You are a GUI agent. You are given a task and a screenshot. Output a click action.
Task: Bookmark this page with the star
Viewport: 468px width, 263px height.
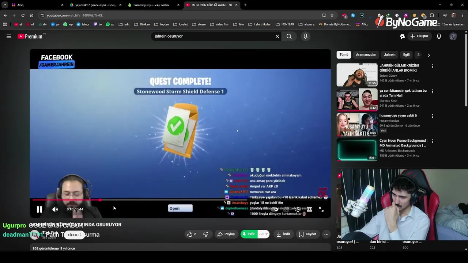point(332,15)
